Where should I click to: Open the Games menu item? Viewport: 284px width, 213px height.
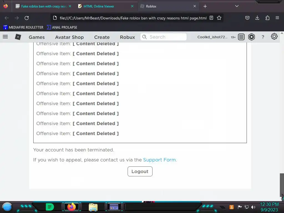coord(37,37)
